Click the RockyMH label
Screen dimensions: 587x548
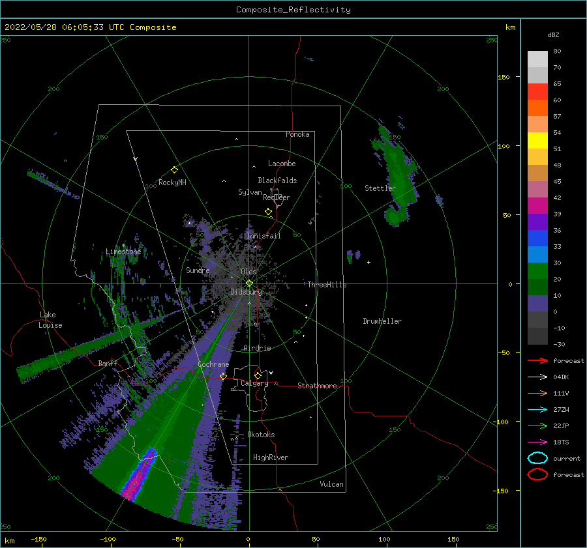click(172, 182)
